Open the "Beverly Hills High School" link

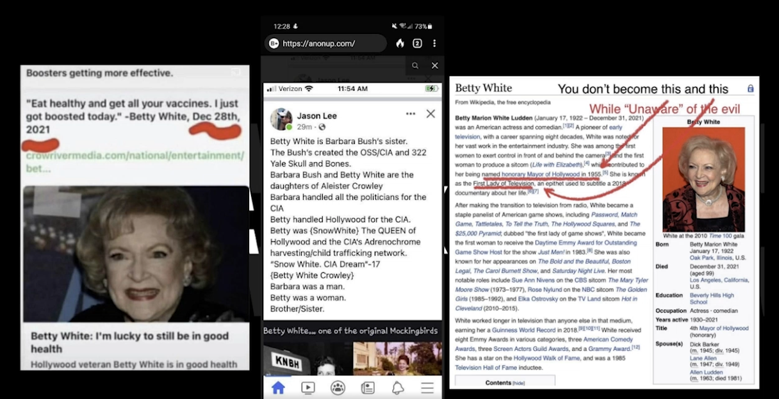712,298
